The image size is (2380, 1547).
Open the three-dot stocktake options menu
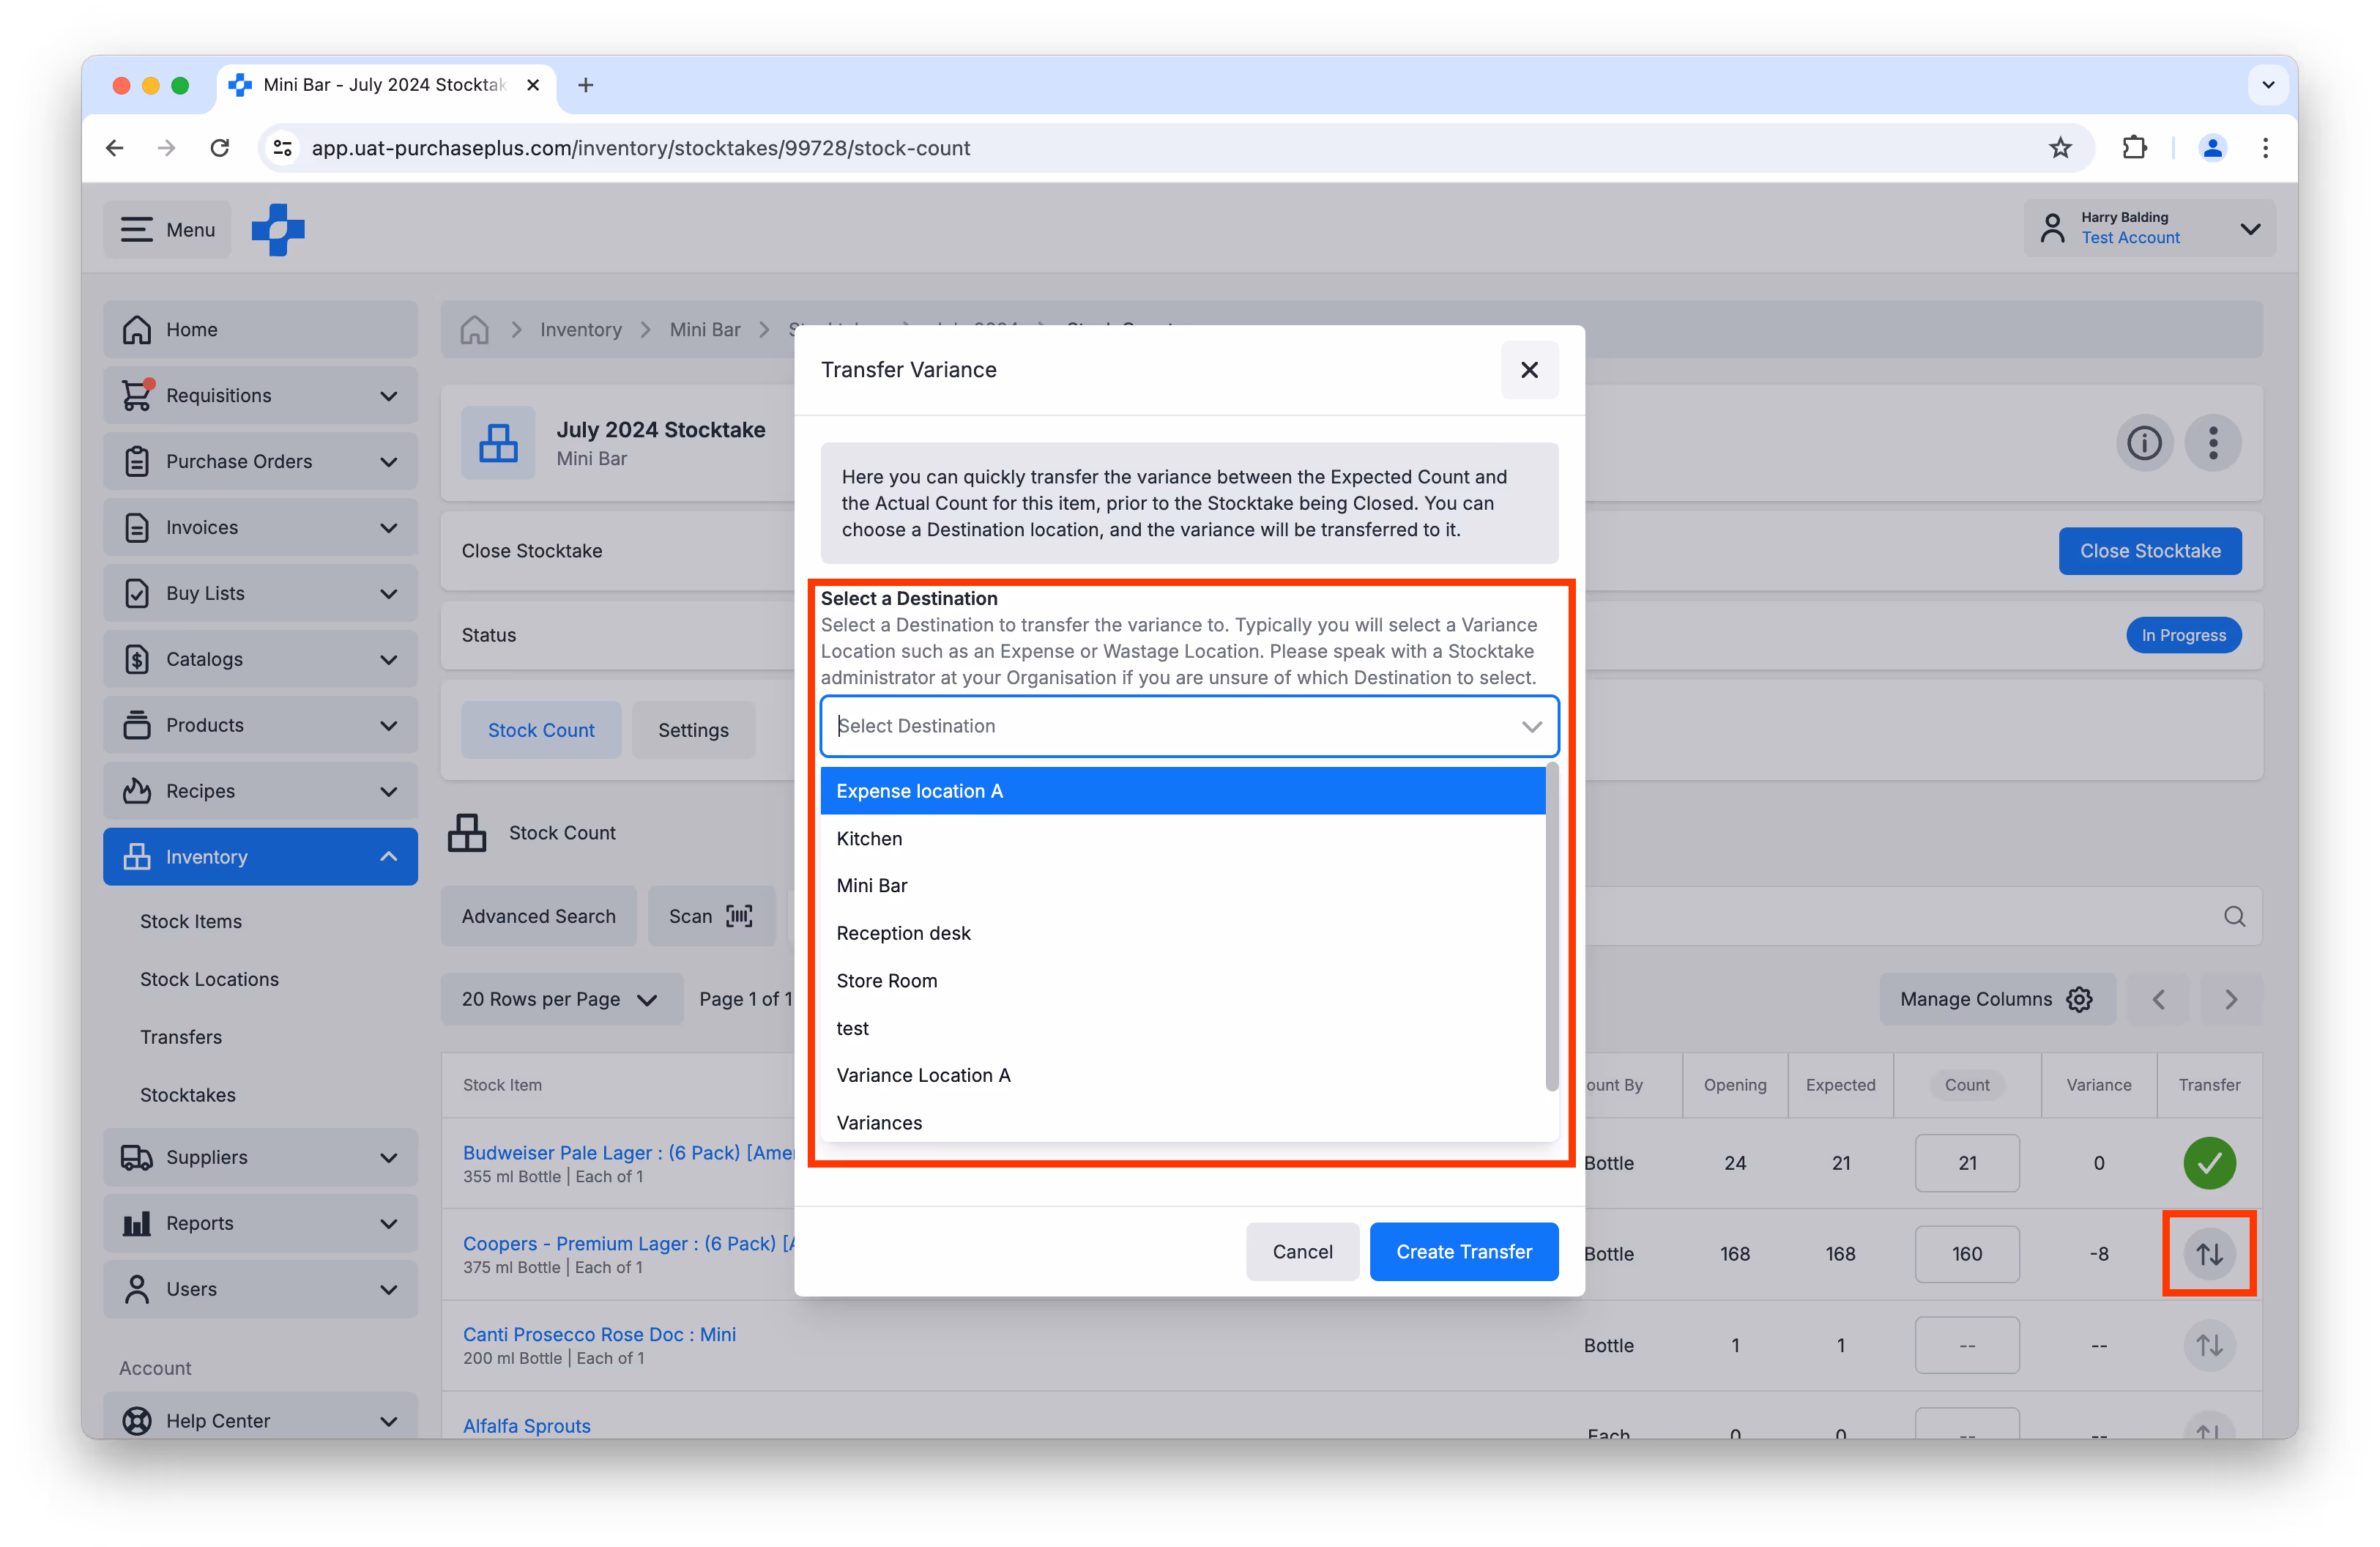2212,442
